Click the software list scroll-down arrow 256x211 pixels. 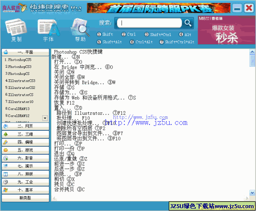(x=45, y=118)
